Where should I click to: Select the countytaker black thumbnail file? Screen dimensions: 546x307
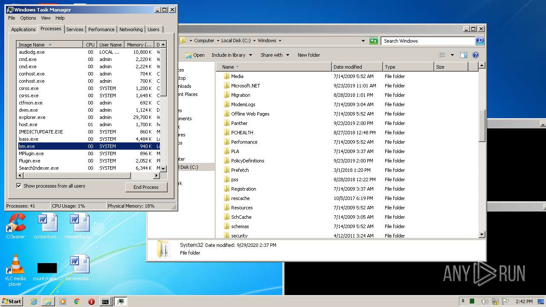click(47, 268)
